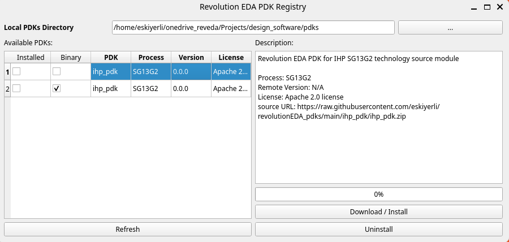Select row header 1
509x242 pixels.
coord(7,72)
